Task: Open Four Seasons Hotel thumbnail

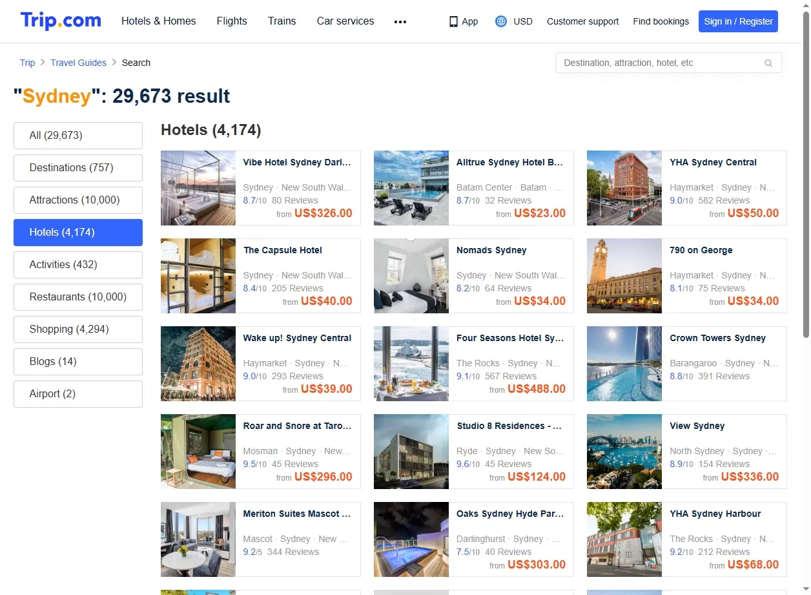Action: [411, 364]
